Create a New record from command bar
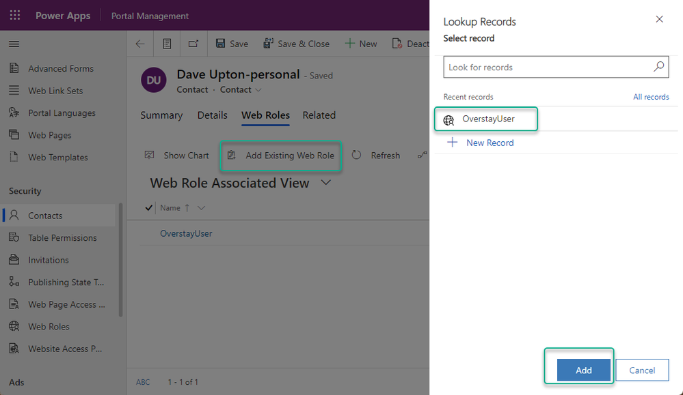Screen dimensions: 683x395 tap(361, 44)
